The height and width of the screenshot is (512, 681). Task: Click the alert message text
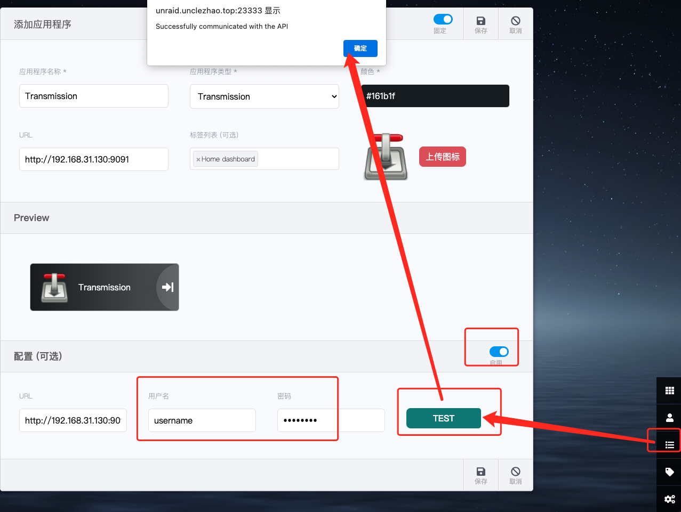[x=222, y=26]
